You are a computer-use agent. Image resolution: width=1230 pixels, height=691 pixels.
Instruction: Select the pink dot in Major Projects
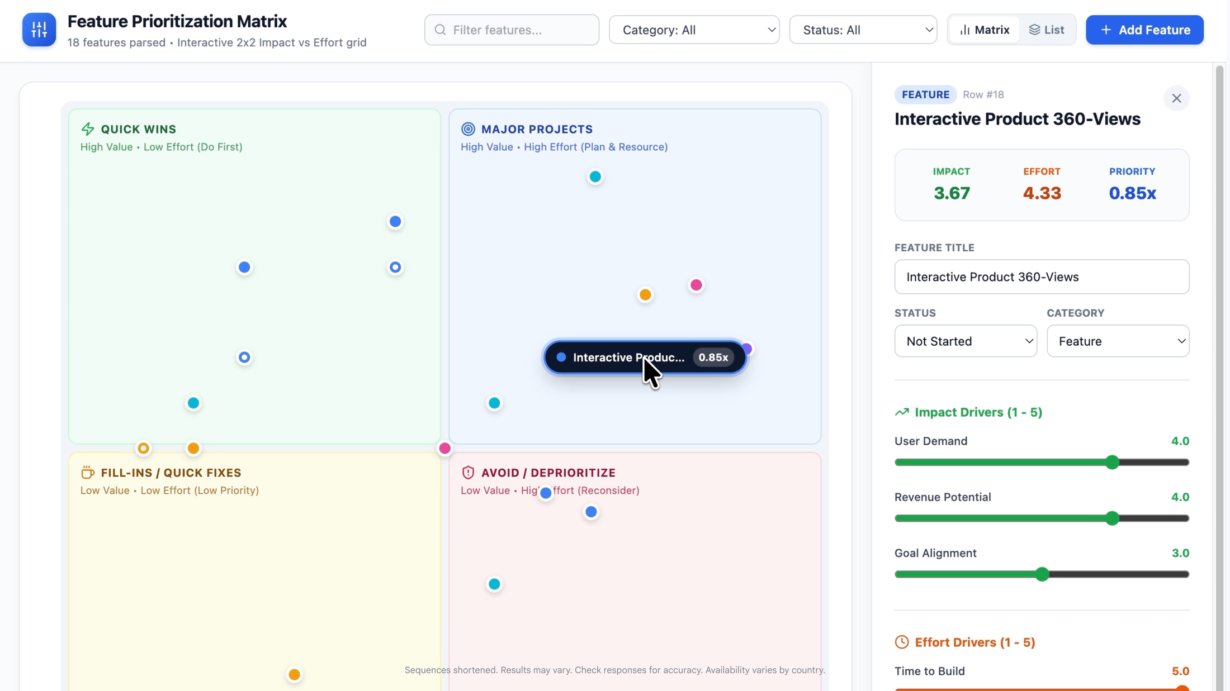tap(696, 285)
